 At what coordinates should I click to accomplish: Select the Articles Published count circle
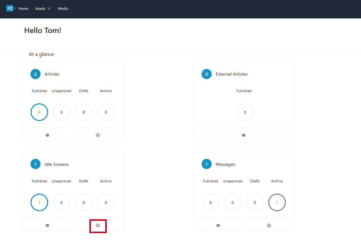39,112
